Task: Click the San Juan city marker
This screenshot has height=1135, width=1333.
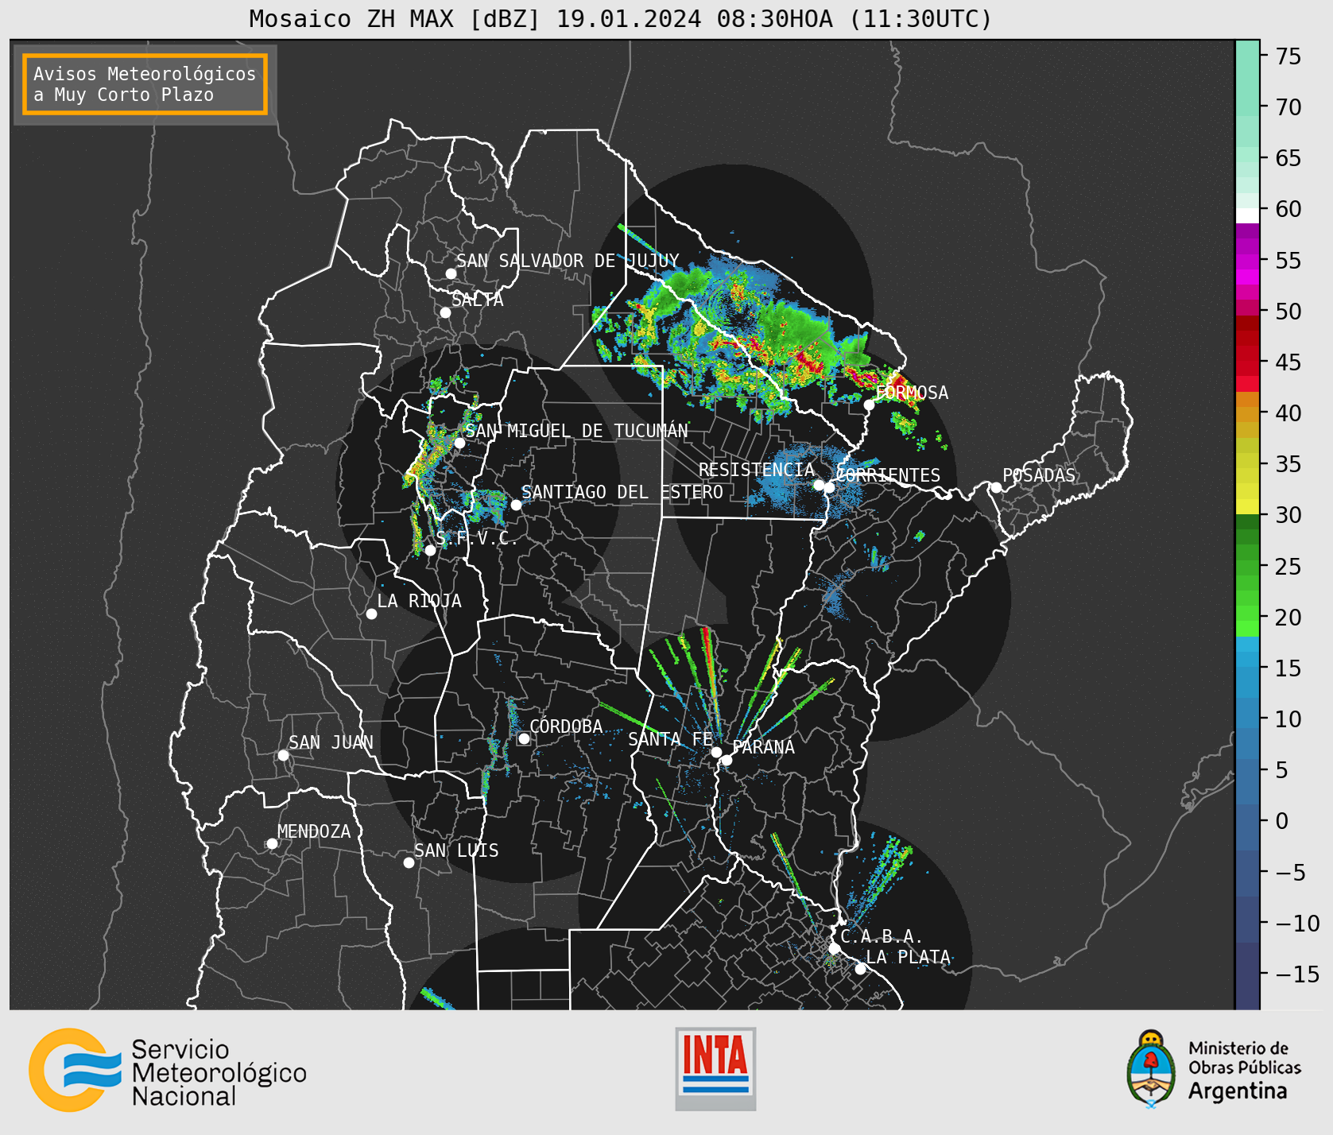Action: 283,755
